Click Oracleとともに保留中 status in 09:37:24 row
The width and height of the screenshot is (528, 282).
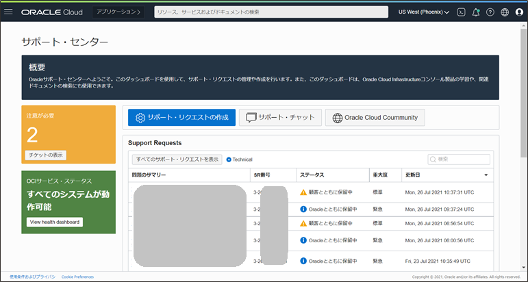tap(333, 209)
